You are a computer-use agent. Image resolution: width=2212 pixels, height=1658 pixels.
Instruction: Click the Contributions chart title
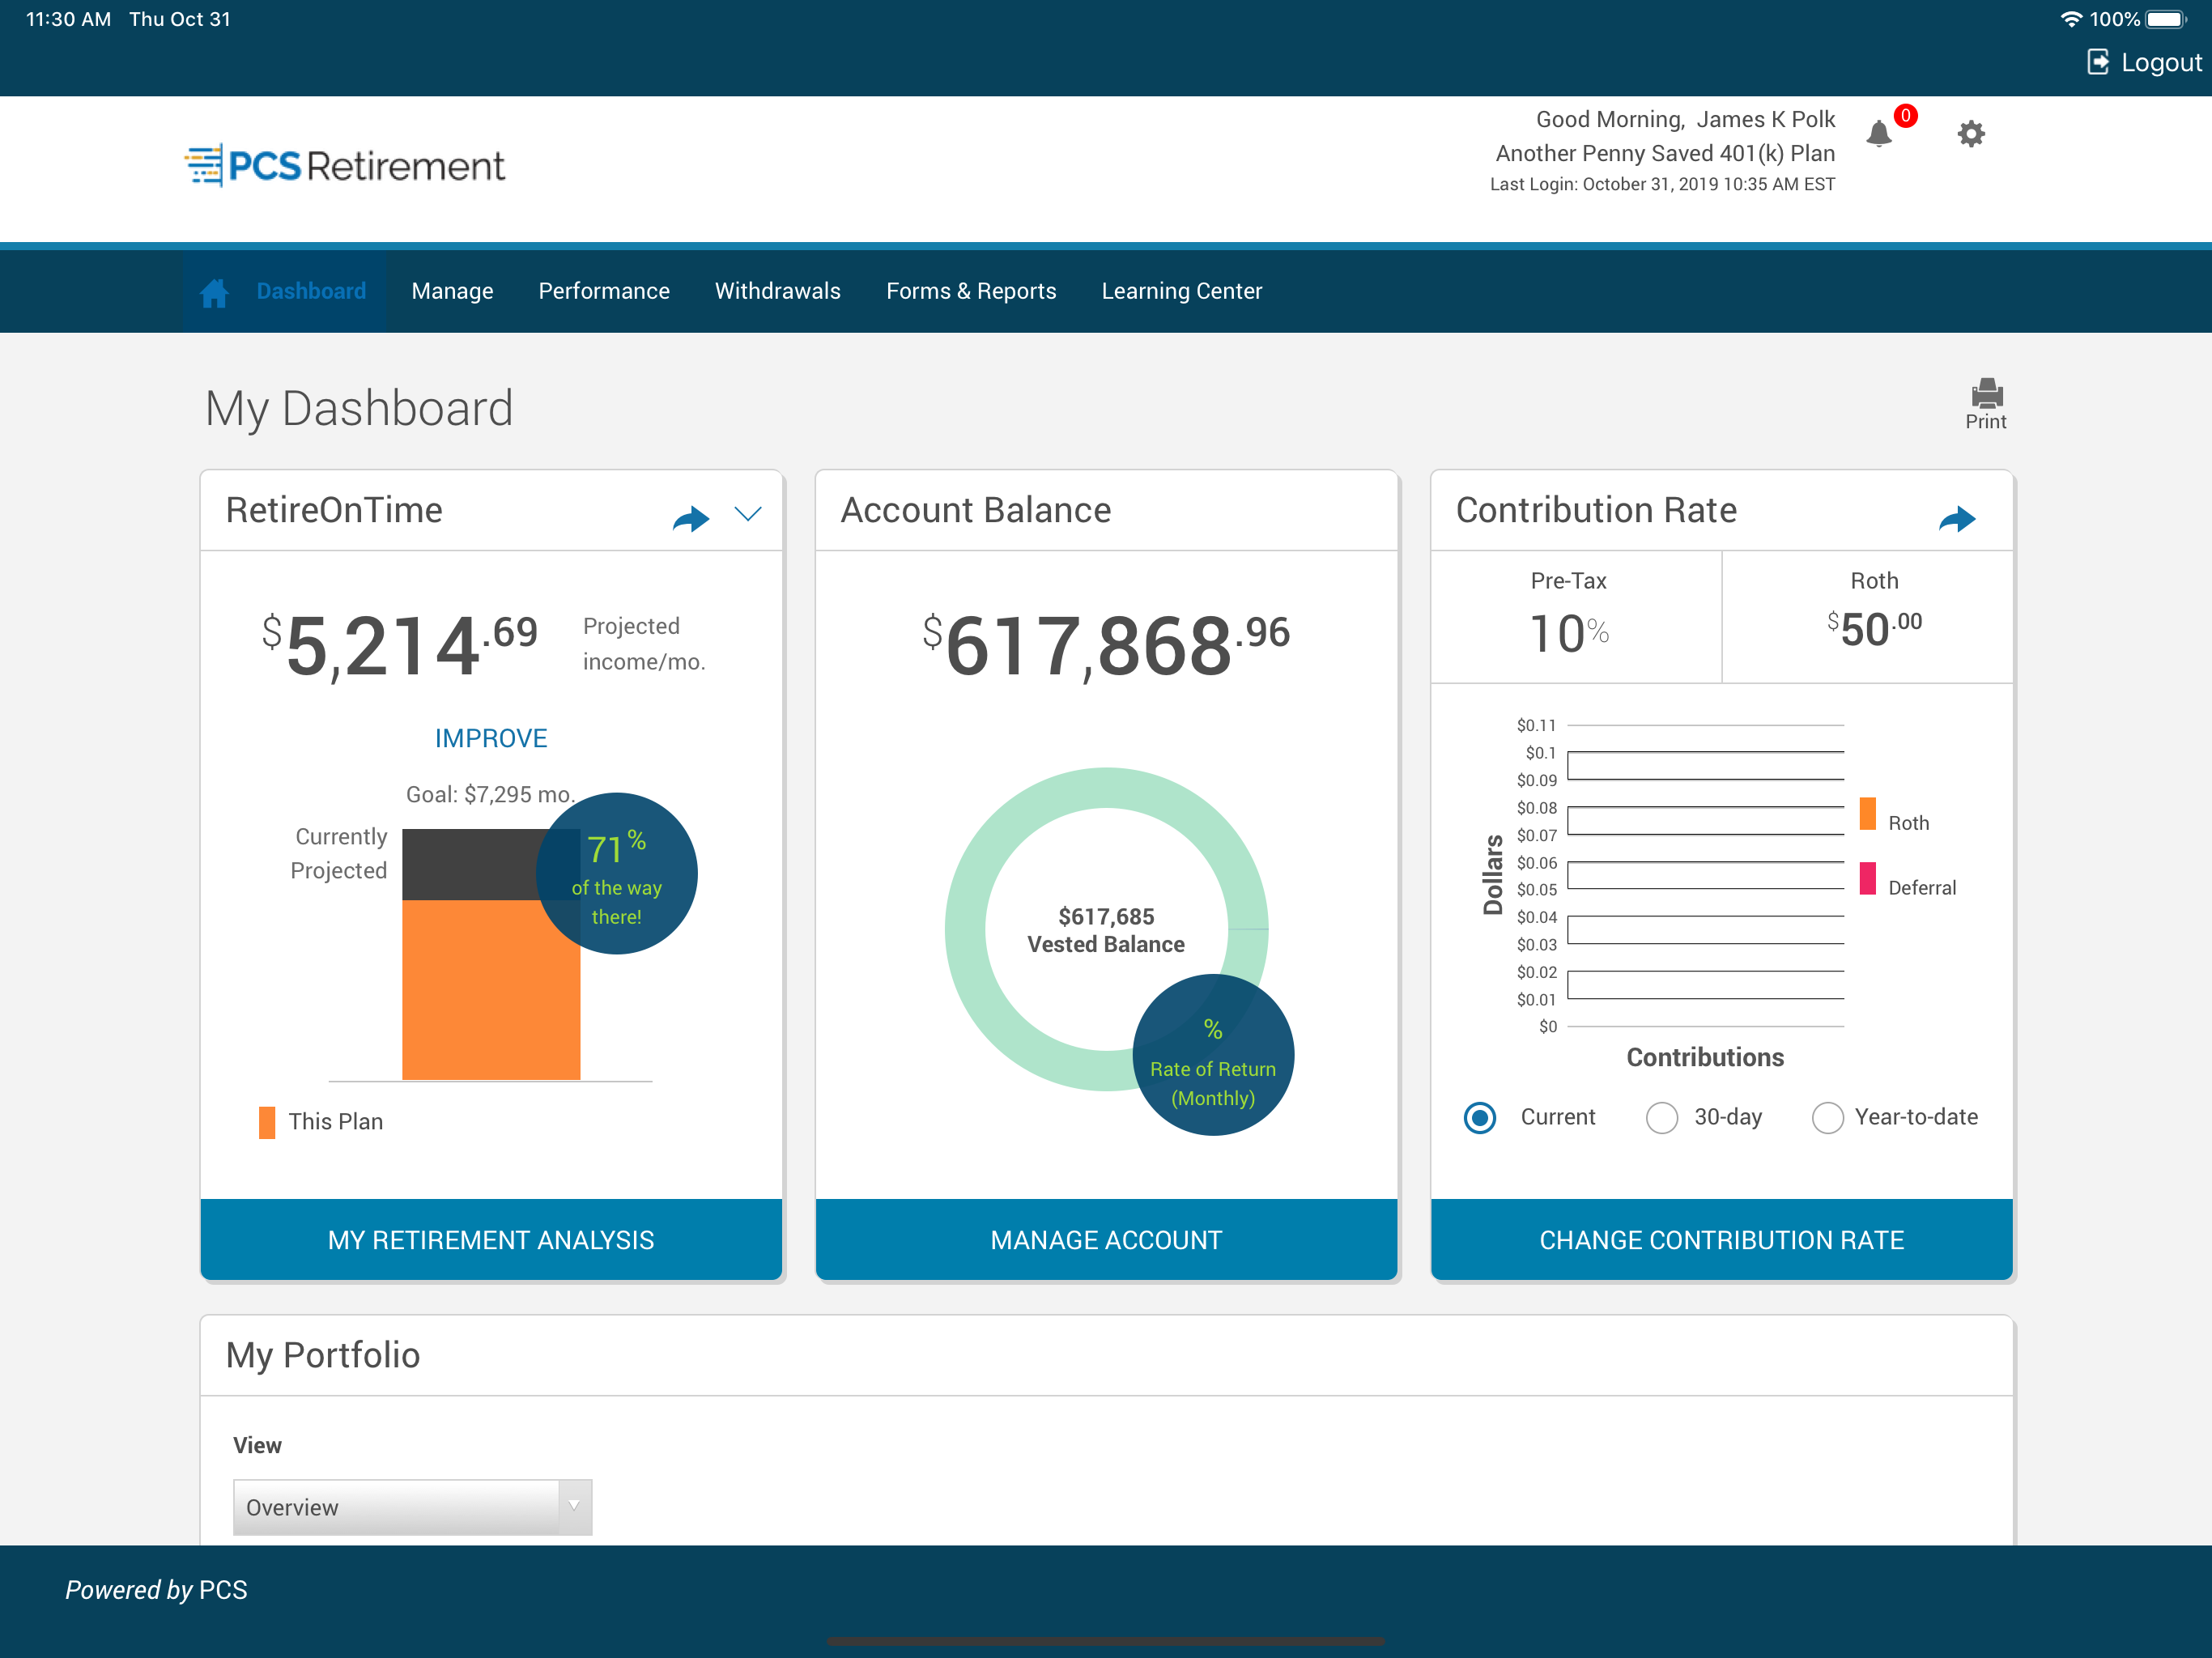1705,1057
